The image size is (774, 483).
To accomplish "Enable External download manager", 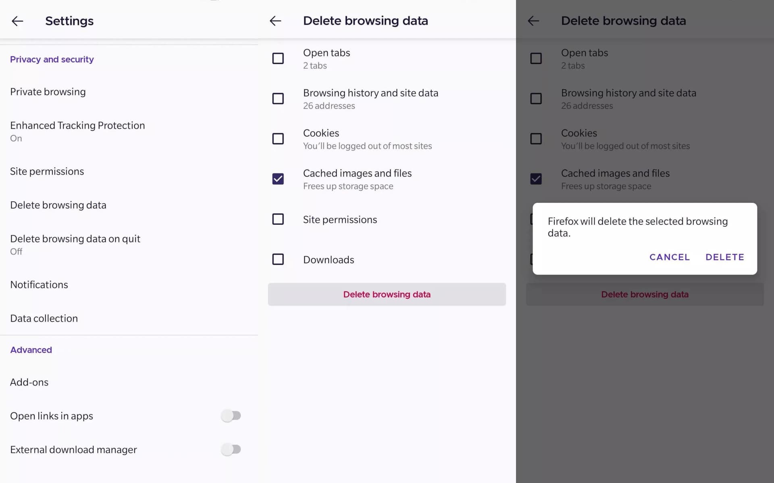I will tap(232, 449).
